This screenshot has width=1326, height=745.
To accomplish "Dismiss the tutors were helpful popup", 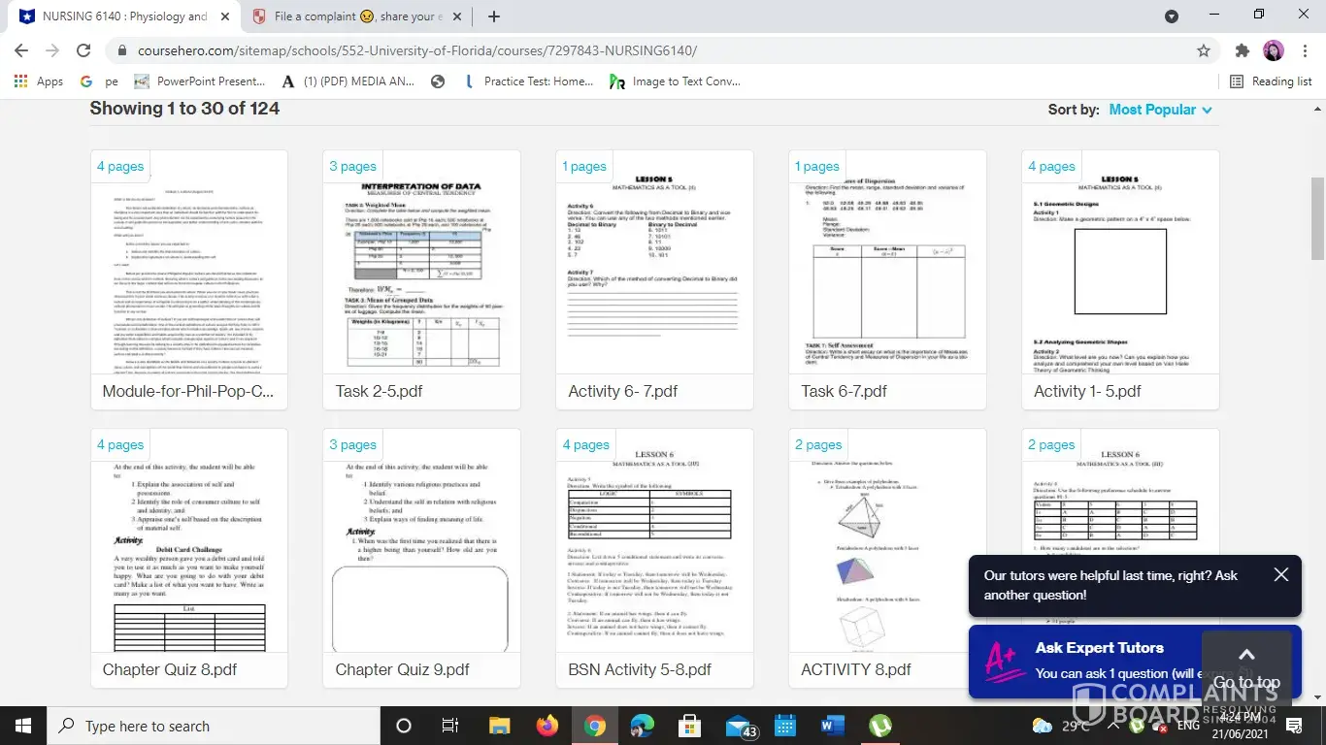I will pos(1281,575).
